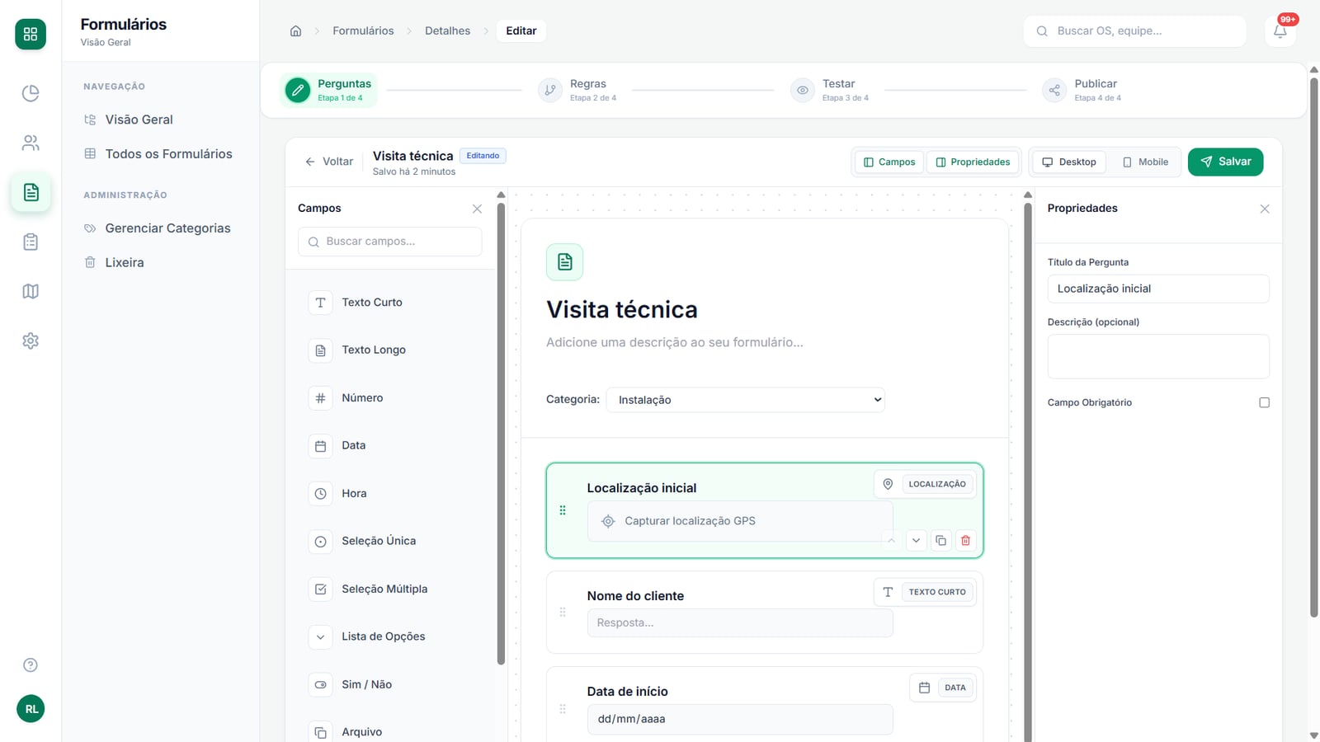Click the Salvar button

(1225, 162)
